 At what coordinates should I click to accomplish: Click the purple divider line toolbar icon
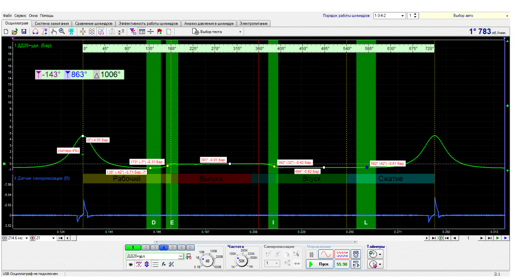click(x=151, y=32)
